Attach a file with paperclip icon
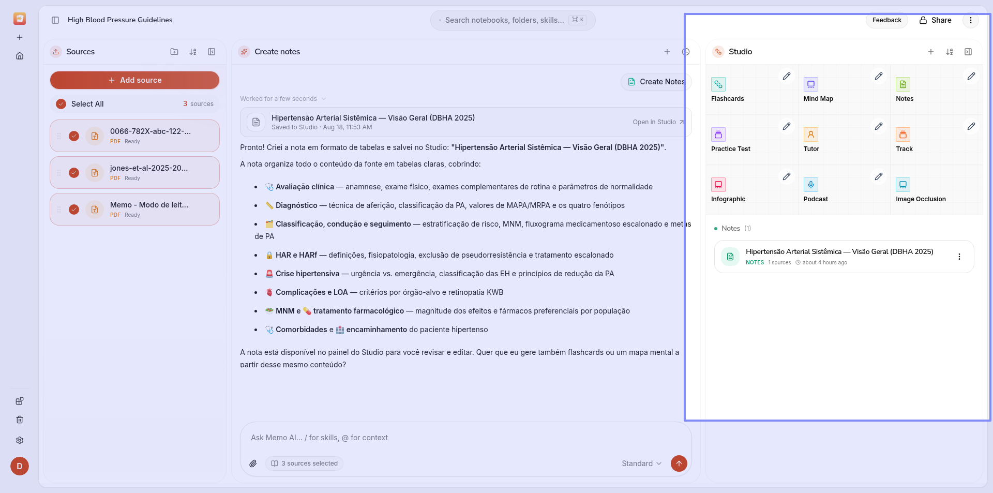The height and width of the screenshot is (493, 993). coord(253,464)
